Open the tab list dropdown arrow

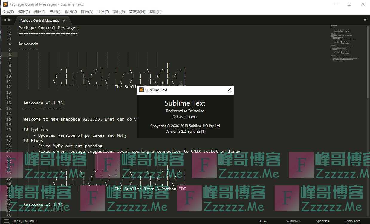point(365,20)
